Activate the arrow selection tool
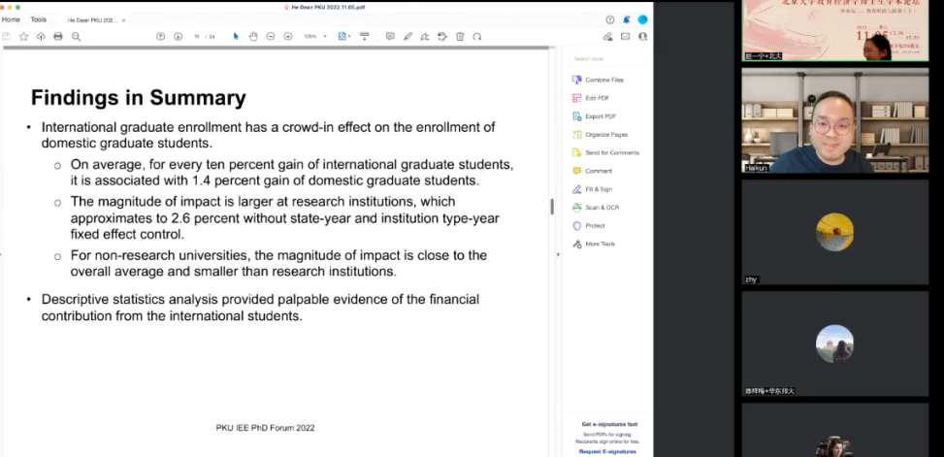This screenshot has height=457, width=944. (x=236, y=37)
